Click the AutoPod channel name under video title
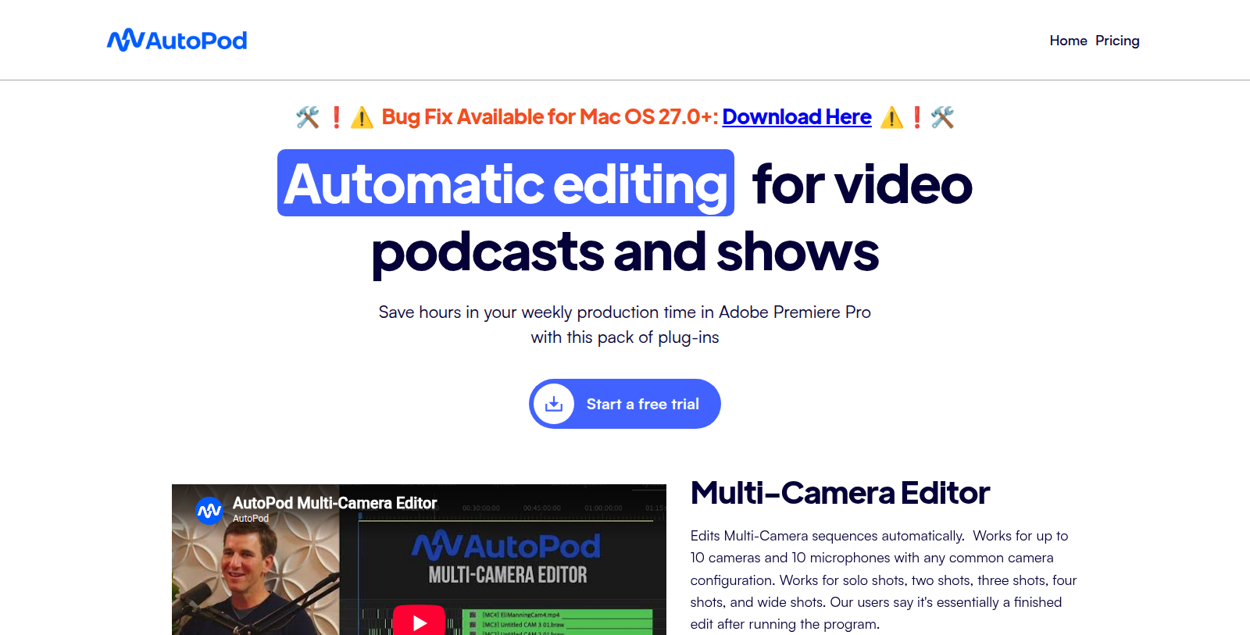 [251, 519]
